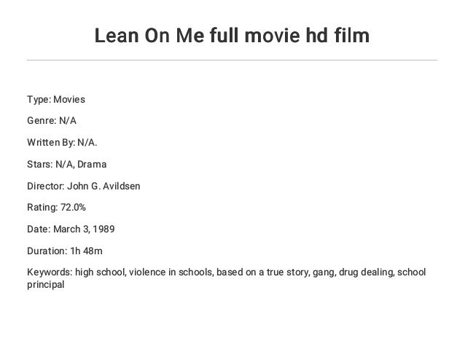
Task: Click the 'violence in schools' keyword
Action: 168,272
